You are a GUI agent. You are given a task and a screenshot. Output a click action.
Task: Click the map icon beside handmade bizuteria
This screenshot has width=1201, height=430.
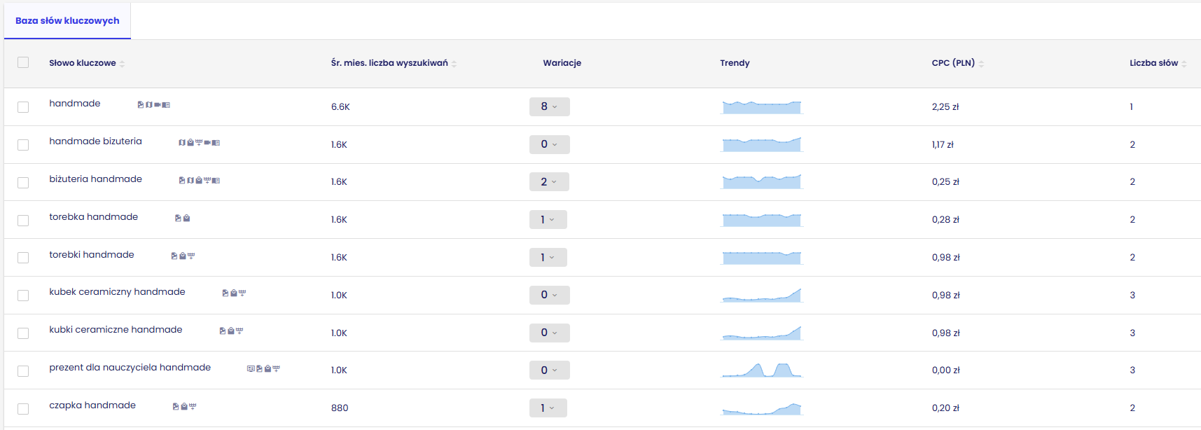click(x=182, y=143)
